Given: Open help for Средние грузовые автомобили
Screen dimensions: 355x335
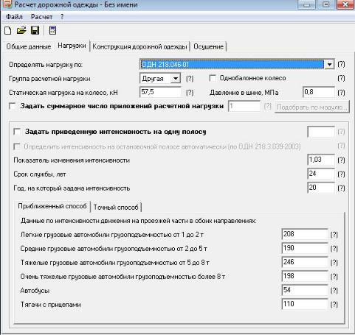Looking at the screenshot, I should pyautogui.click(x=334, y=249).
